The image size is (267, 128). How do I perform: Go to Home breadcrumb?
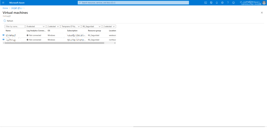click(5, 8)
